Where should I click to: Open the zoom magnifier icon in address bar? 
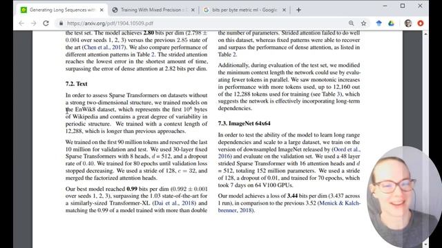click(351, 23)
